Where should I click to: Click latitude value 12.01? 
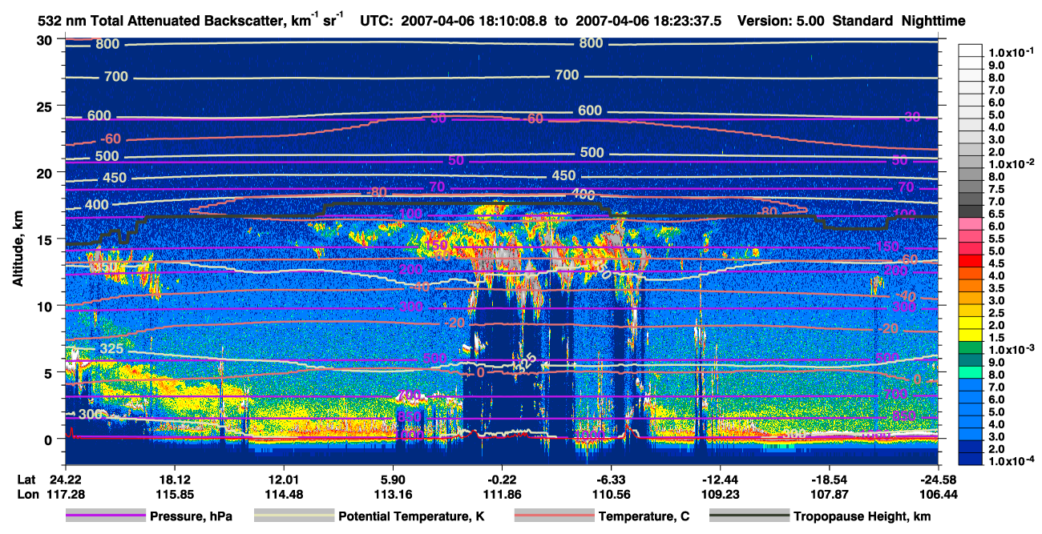[x=283, y=479]
